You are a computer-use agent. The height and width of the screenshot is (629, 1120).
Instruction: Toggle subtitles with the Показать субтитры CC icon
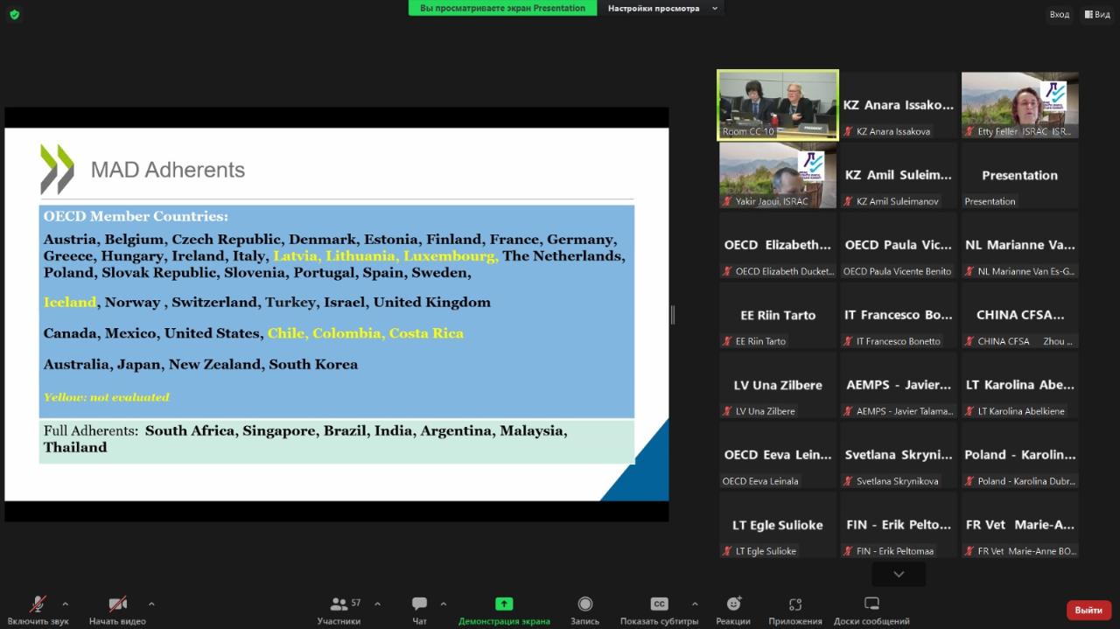[659, 604]
